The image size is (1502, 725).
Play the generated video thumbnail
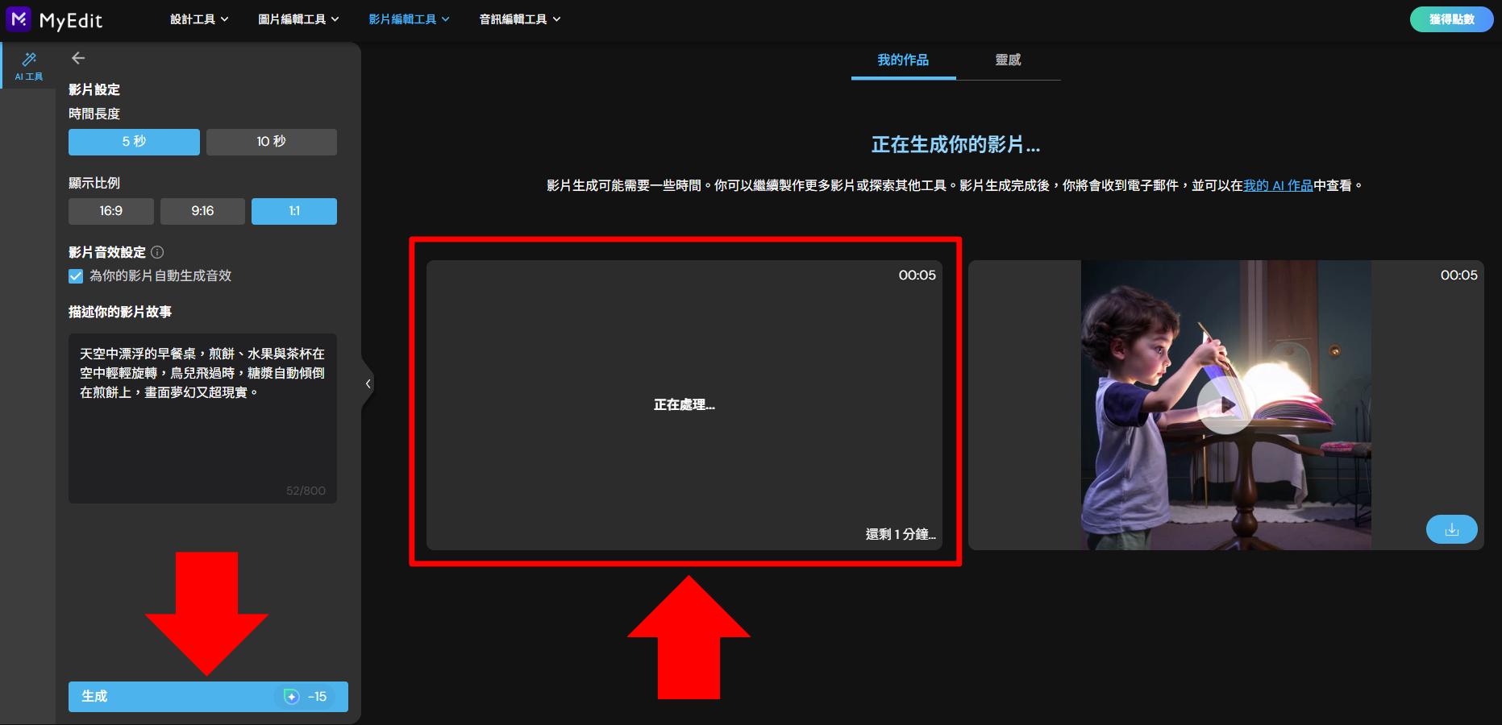(1225, 405)
